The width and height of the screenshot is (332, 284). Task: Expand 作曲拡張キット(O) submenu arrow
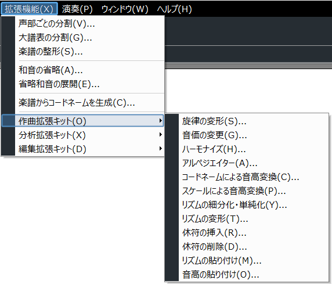pos(161,121)
